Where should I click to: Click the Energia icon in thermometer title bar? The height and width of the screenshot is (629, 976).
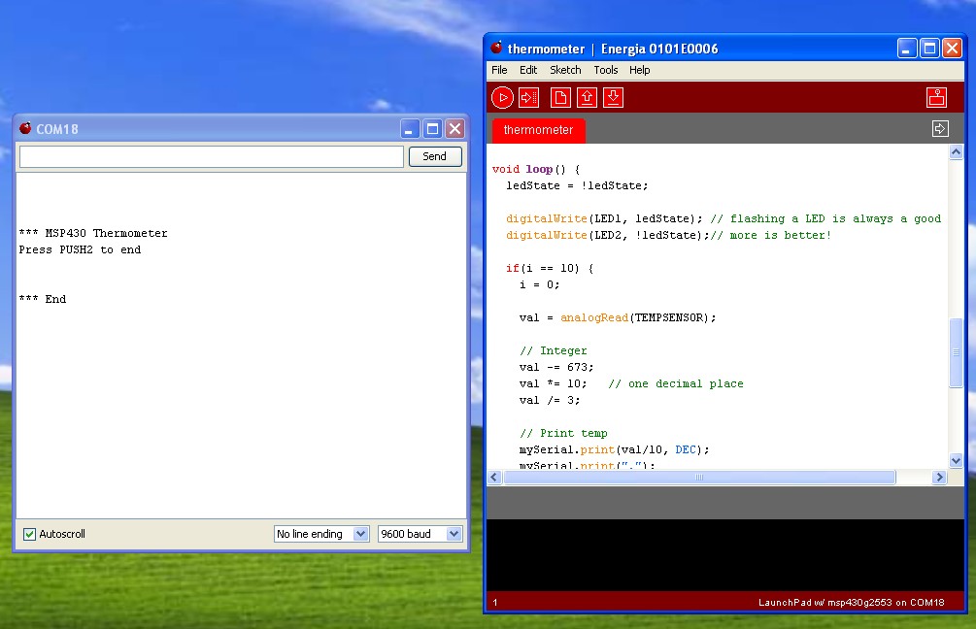pyautogui.click(x=496, y=48)
